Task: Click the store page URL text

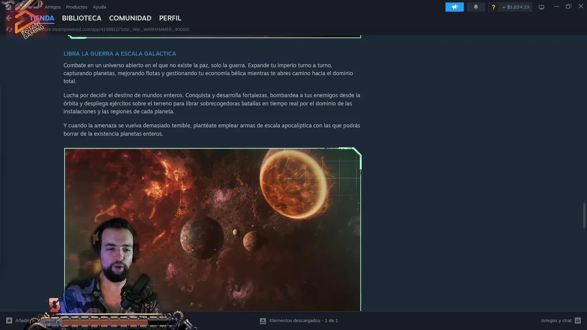Action: [x=115, y=29]
